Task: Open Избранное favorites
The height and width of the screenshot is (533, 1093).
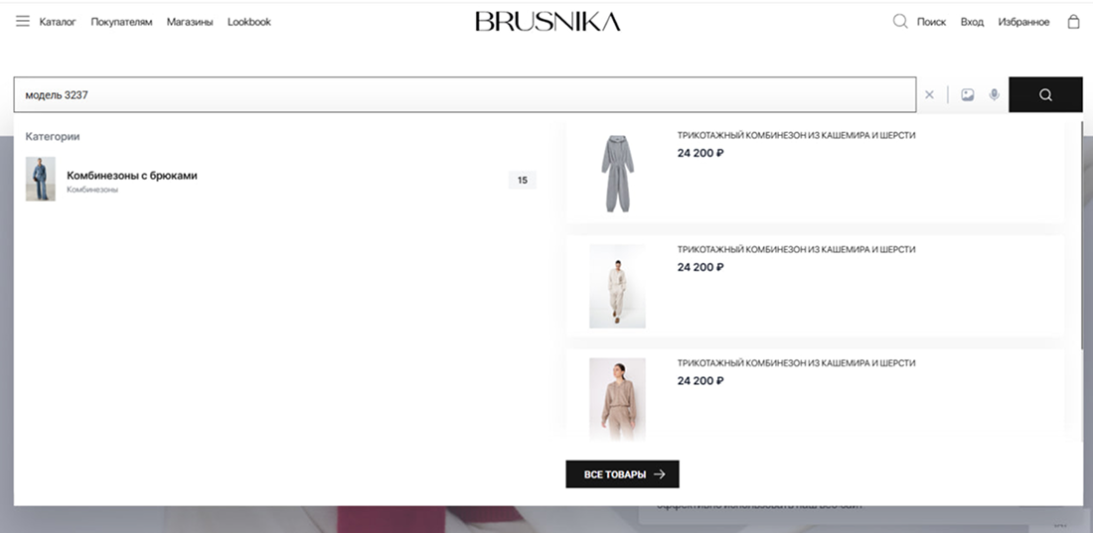Action: click(x=1023, y=22)
